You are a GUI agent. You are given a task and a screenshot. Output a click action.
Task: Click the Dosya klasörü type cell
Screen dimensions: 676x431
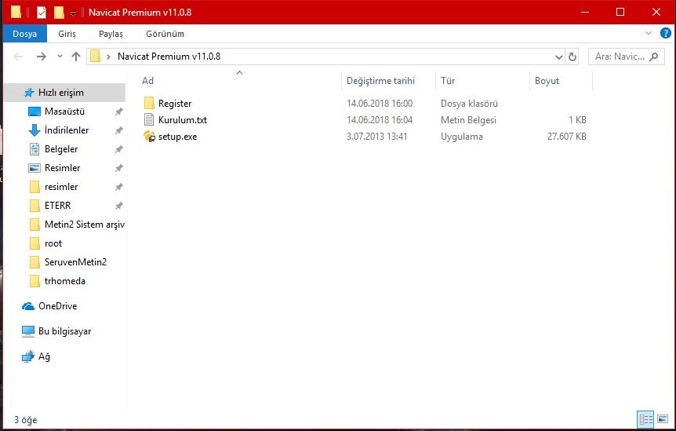(469, 104)
